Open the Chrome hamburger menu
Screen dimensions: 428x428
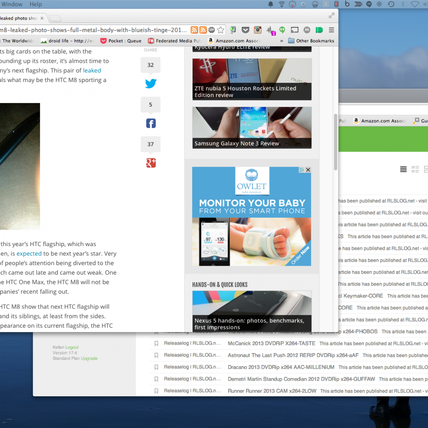[331, 30]
